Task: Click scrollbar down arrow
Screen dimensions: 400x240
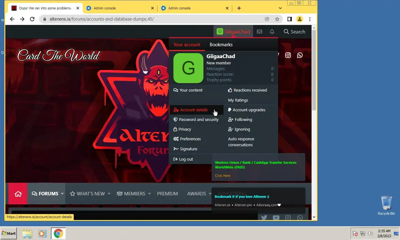Action: click(314, 217)
